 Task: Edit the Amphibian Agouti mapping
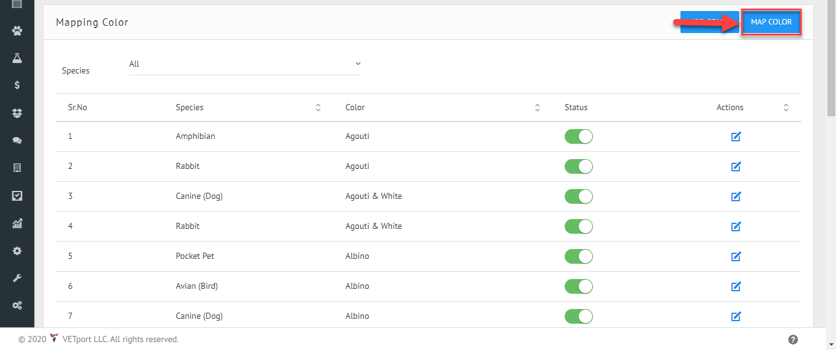pyautogui.click(x=736, y=136)
